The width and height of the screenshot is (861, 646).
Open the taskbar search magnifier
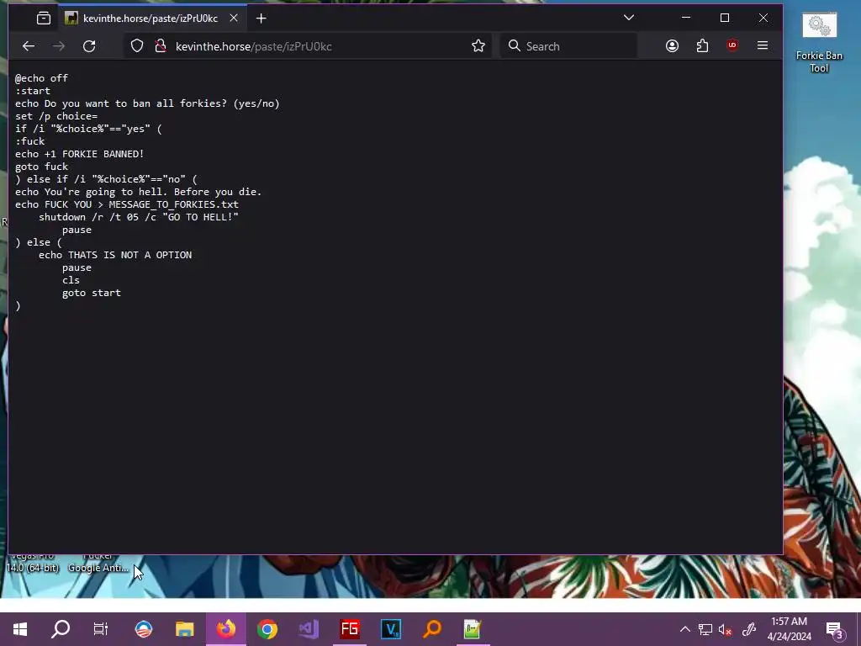61,629
